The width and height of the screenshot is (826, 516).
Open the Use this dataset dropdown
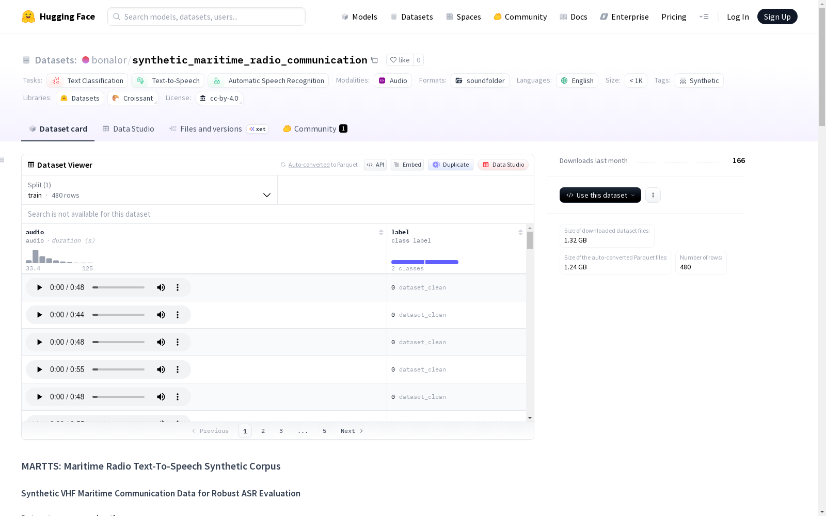pos(600,195)
